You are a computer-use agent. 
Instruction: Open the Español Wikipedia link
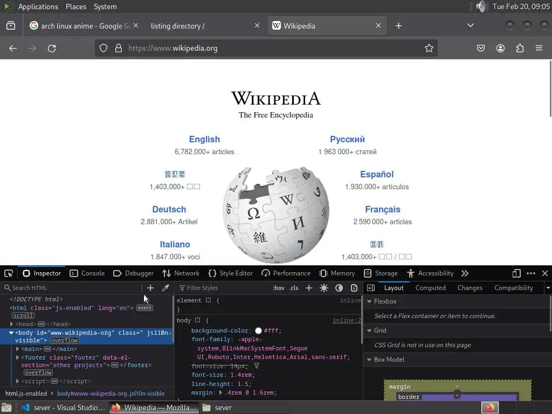(x=377, y=174)
